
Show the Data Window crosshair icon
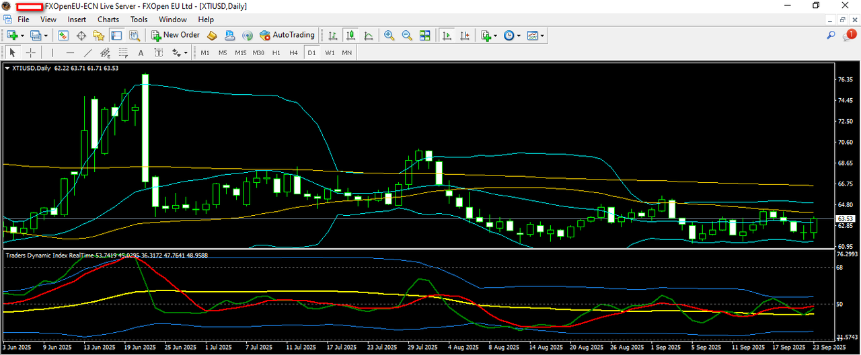coord(81,35)
